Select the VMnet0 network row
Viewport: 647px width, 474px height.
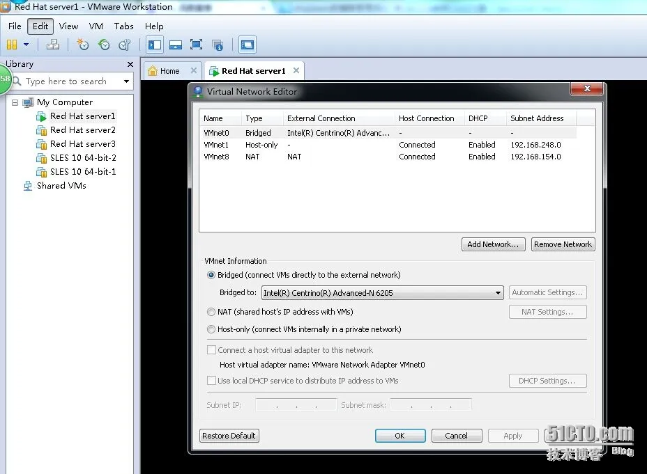click(x=388, y=133)
